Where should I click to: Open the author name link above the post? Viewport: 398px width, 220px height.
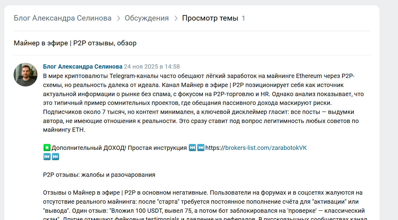[x=83, y=66]
